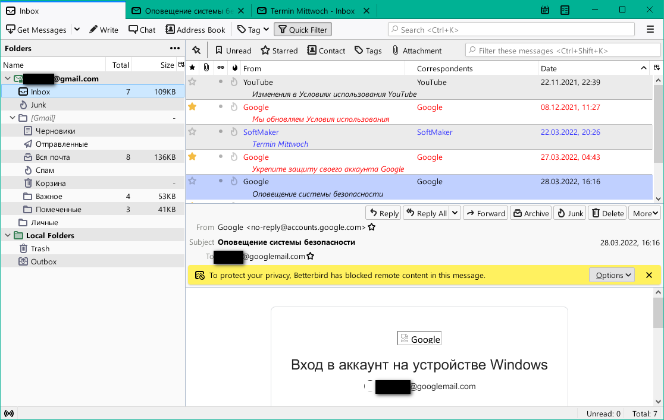664x420 pixels.
Task: Open the More actions dropdown
Action: [x=646, y=213]
